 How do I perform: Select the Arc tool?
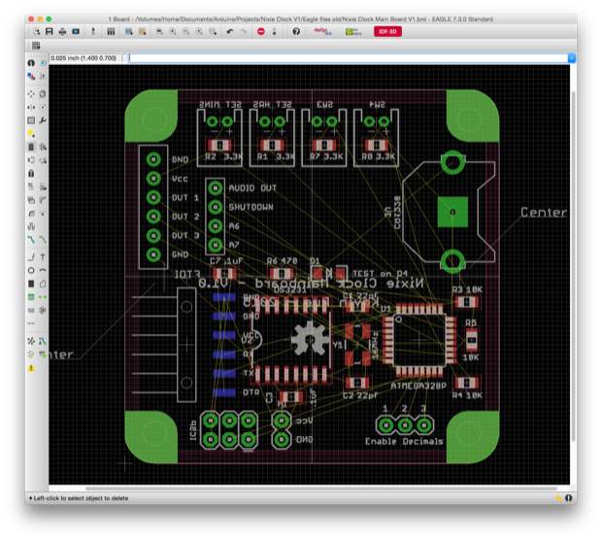click(x=43, y=270)
